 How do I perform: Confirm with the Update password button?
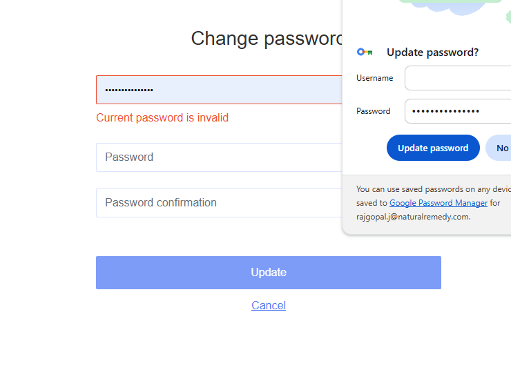pos(433,148)
